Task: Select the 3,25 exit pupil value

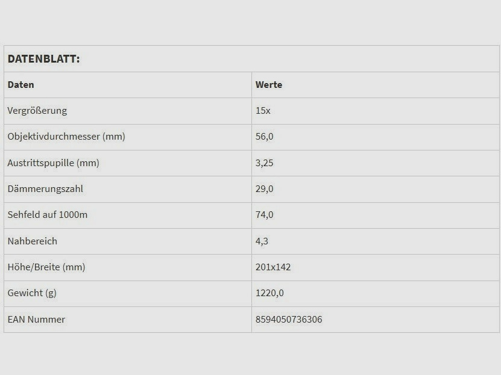Action: 265,163
